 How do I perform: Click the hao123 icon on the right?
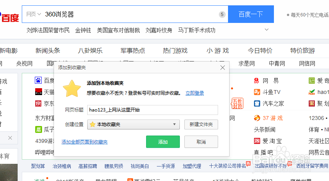pyautogui.click(x=312, y=92)
